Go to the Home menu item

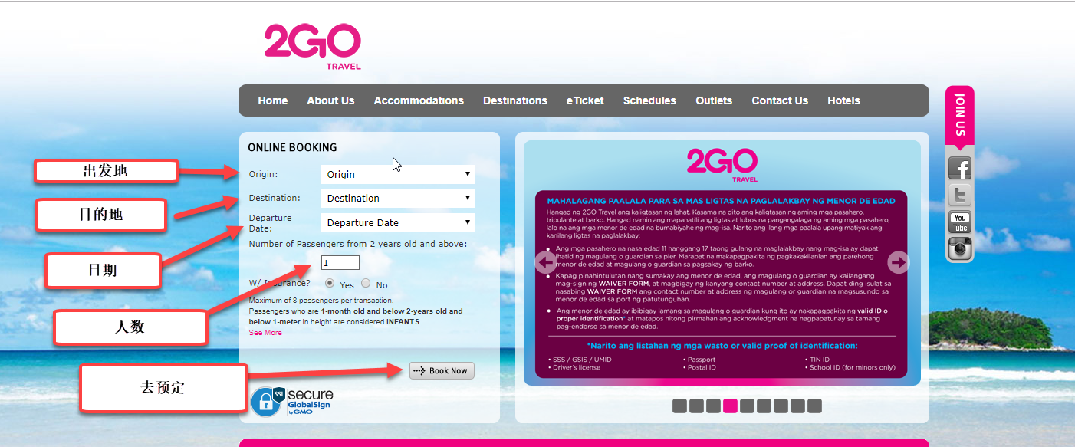[273, 100]
